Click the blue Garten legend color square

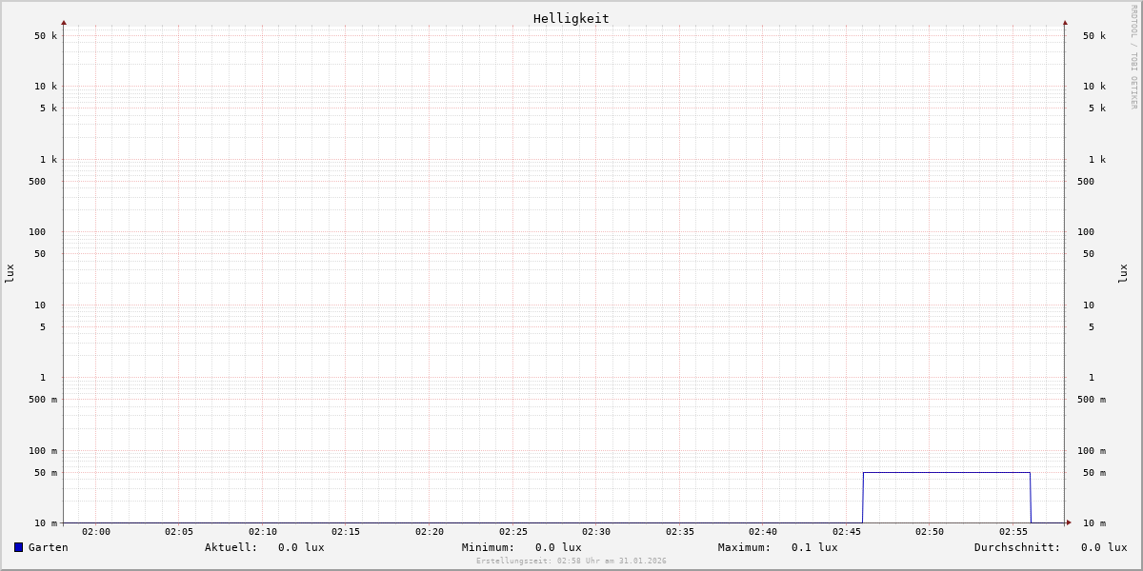(18, 547)
